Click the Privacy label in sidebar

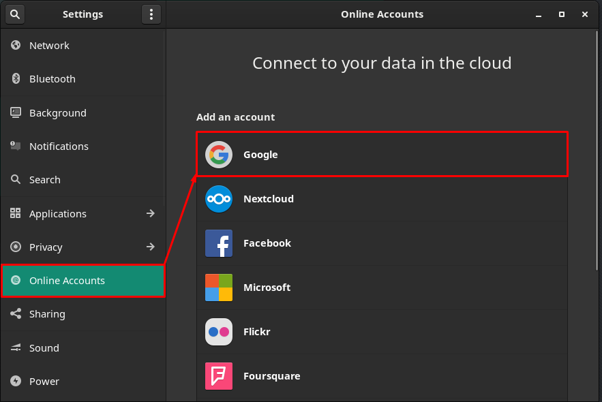(x=46, y=247)
